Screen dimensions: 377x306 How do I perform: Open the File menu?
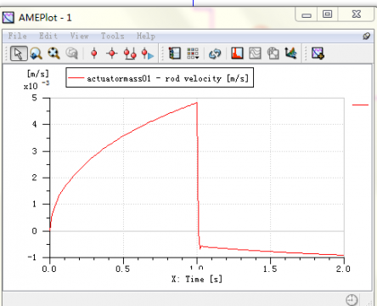[x=18, y=36]
